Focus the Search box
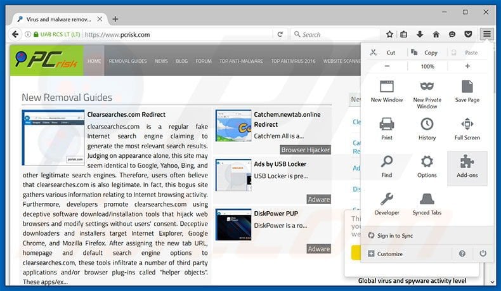 pos(335,34)
